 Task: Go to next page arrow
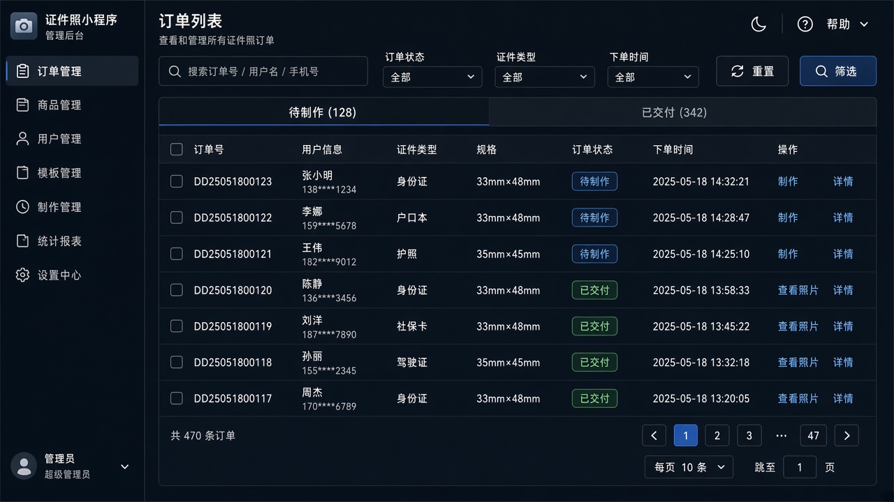(847, 436)
